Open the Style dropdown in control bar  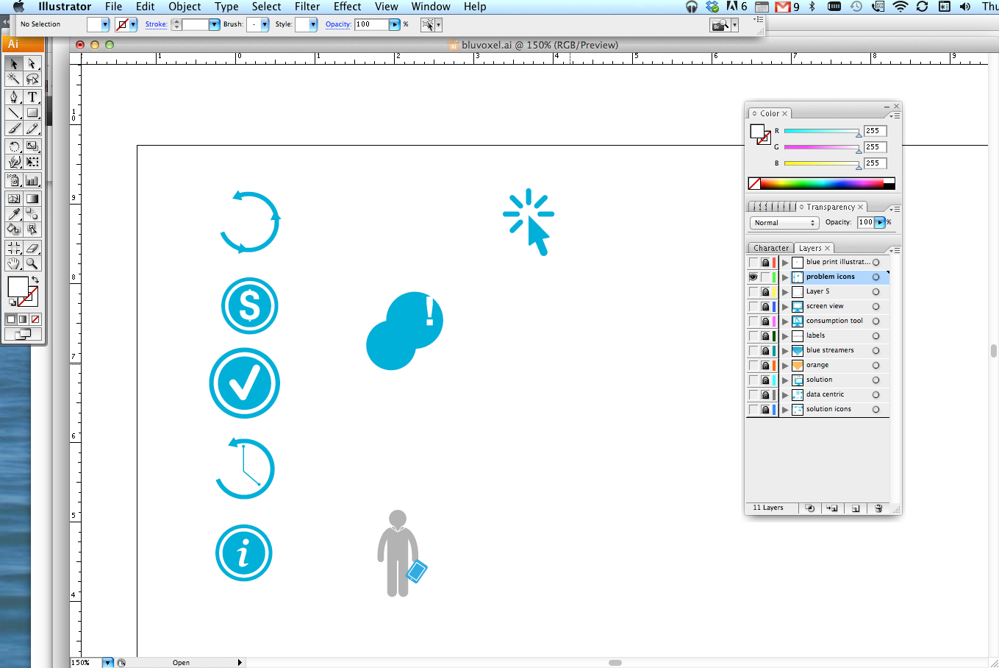(313, 24)
